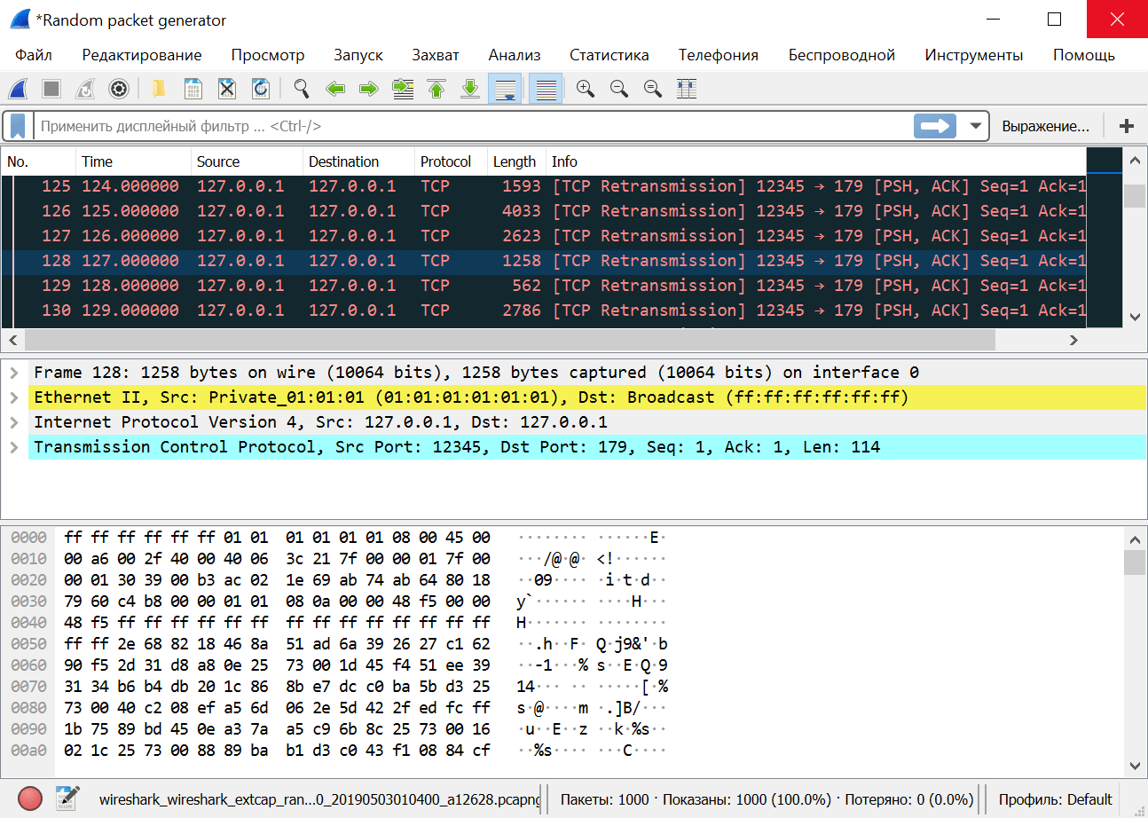Stop the running packet capture
The height and width of the screenshot is (818, 1148).
pos(51,89)
